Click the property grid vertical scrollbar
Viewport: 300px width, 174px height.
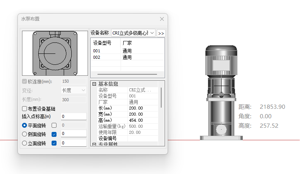click(x=161, y=97)
